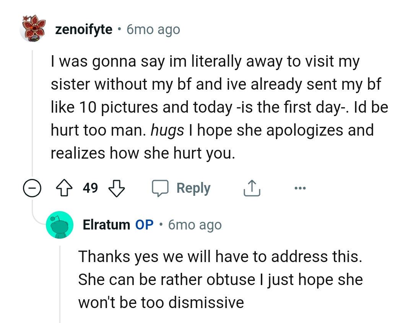Select the minus icon to hide the thread

(32, 188)
